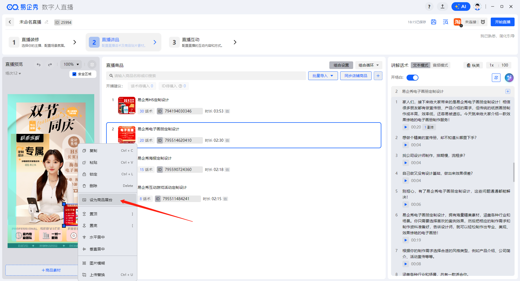This screenshot has height=281, width=520.
Task: Edit the live title with the pencil icon
Action: pos(47,22)
